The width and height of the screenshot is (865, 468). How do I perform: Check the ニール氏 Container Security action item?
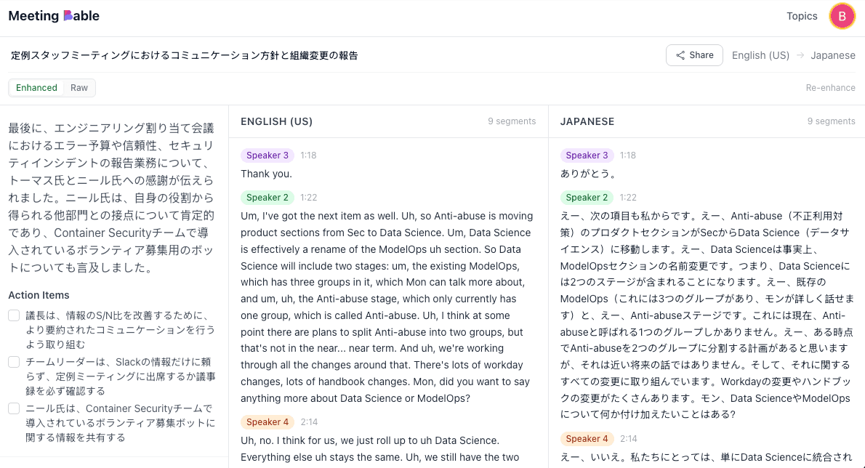pos(12,408)
